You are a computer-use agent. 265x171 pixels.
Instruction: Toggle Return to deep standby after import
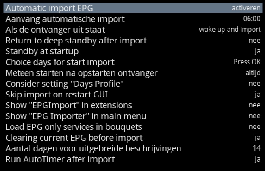254,41
